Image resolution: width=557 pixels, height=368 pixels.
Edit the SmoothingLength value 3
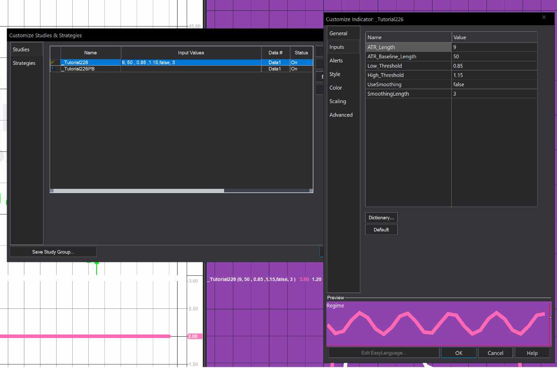[494, 94]
